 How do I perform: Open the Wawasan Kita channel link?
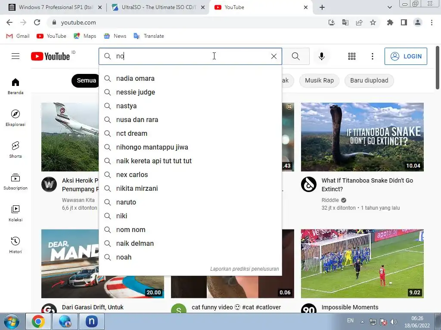[x=78, y=200]
